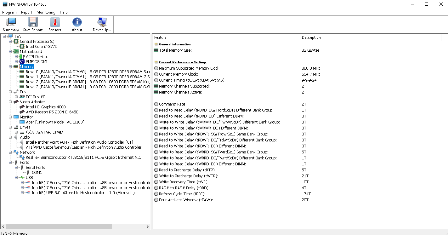Expand the SMBIOS DMI node
448x235 pixels.
click(16, 62)
